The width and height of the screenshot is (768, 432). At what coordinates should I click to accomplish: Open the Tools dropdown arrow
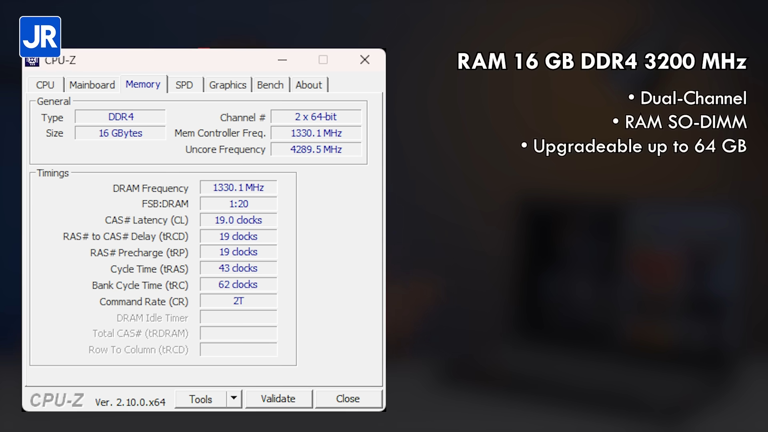coord(234,398)
